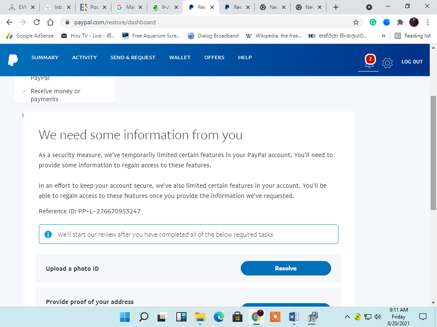Click the 'Receive money or payments' item

click(55, 95)
